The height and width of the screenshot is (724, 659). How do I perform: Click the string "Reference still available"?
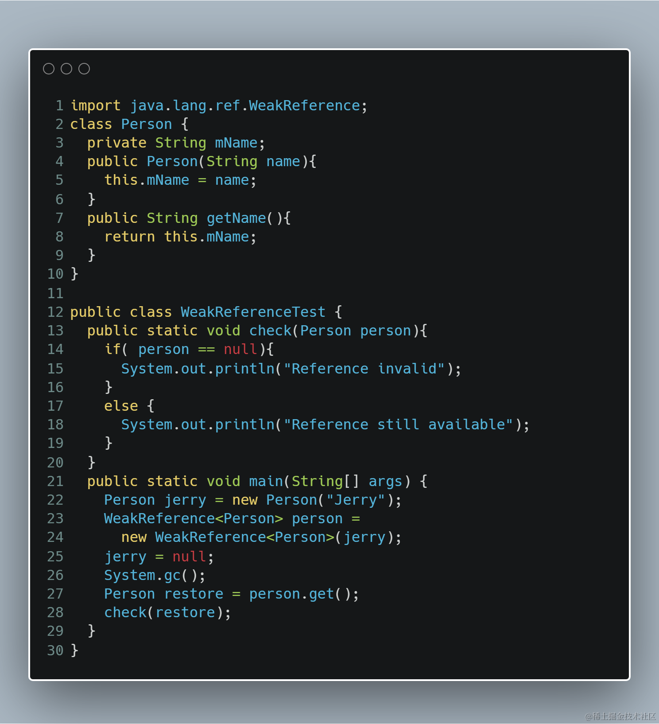pyautogui.click(x=398, y=425)
